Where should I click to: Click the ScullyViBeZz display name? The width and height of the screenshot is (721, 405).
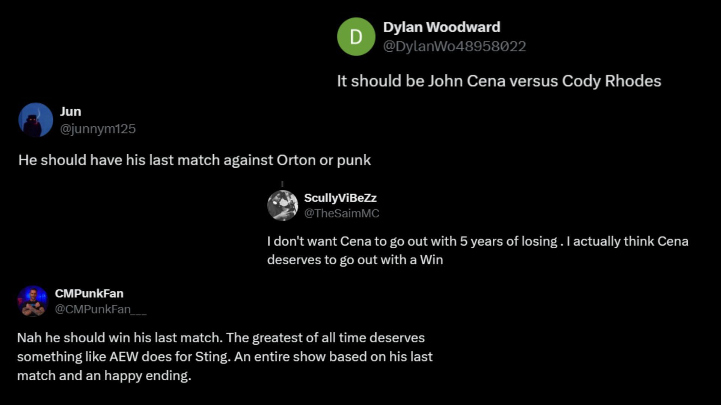340,198
